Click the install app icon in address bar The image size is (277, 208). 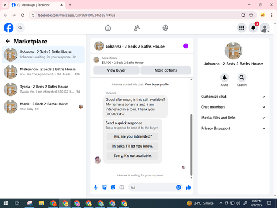(x=243, y=15)
